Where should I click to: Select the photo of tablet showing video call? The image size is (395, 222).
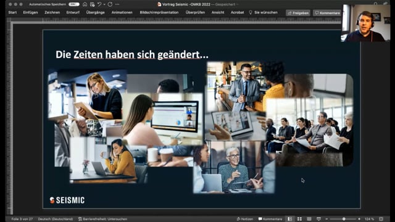[x=235, y=126]
